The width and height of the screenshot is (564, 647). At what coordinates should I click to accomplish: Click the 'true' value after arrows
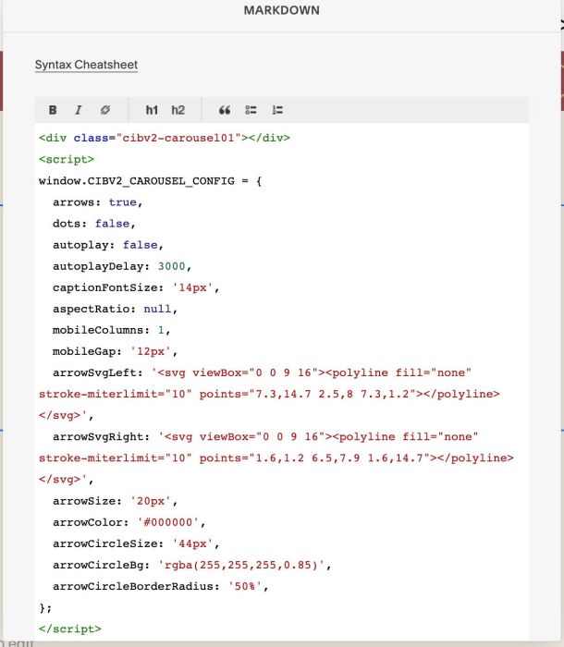click(122, 202)
